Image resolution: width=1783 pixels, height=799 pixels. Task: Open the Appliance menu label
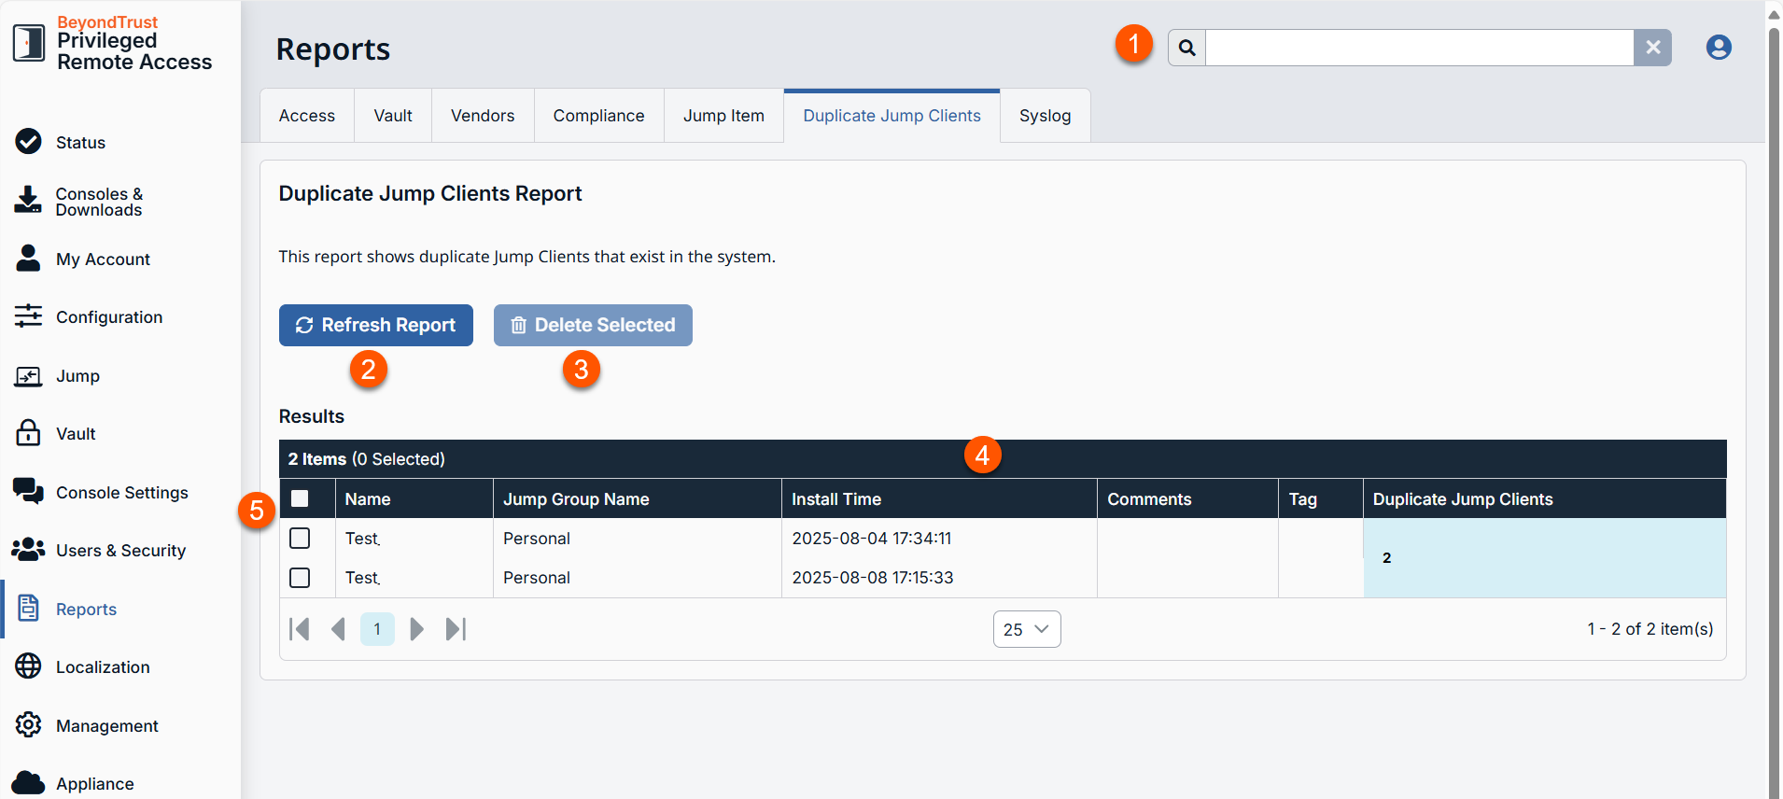[x=95, y=784]
